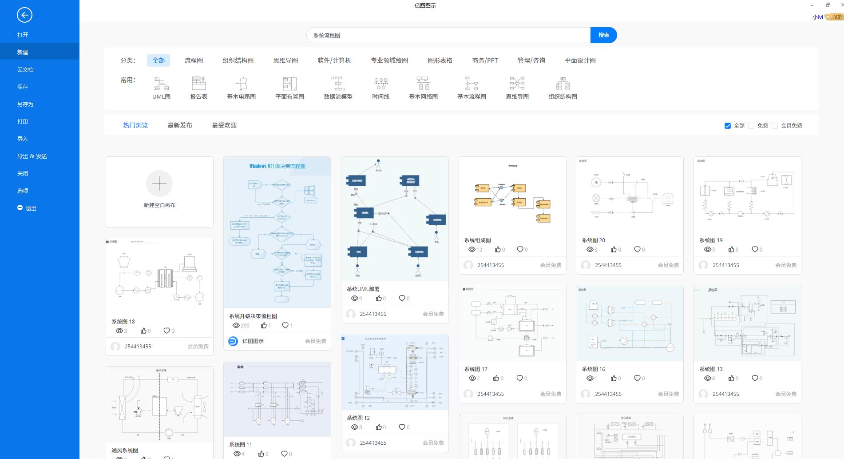Switch to the 最新发布 tab
The image size is (844, 459).
click(x=179, y=125)
